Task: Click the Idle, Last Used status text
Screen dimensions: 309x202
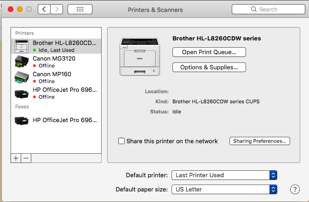Action: pos(57,50)
